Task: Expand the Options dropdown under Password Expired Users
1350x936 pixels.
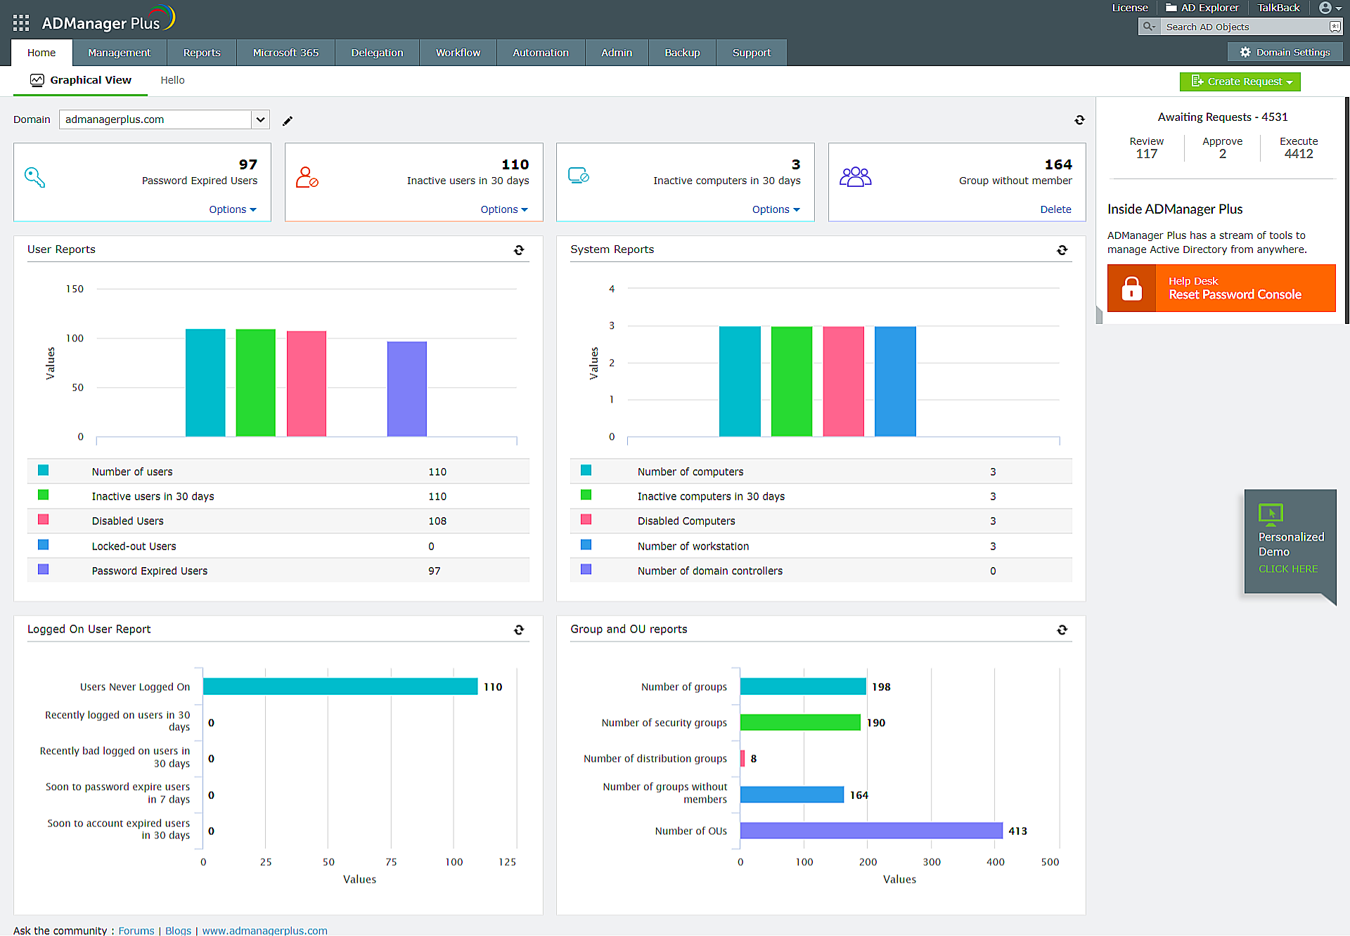Action: coord(231,209)
